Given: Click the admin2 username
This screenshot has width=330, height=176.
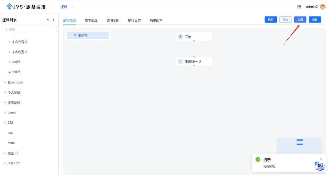Looking at the screenshot, I should click(x=312, y=7).
